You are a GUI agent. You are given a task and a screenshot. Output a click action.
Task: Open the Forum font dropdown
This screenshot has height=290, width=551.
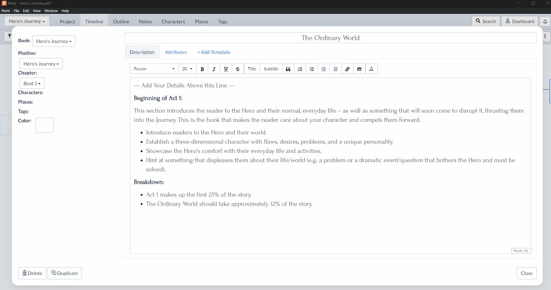tap(154, 69)
